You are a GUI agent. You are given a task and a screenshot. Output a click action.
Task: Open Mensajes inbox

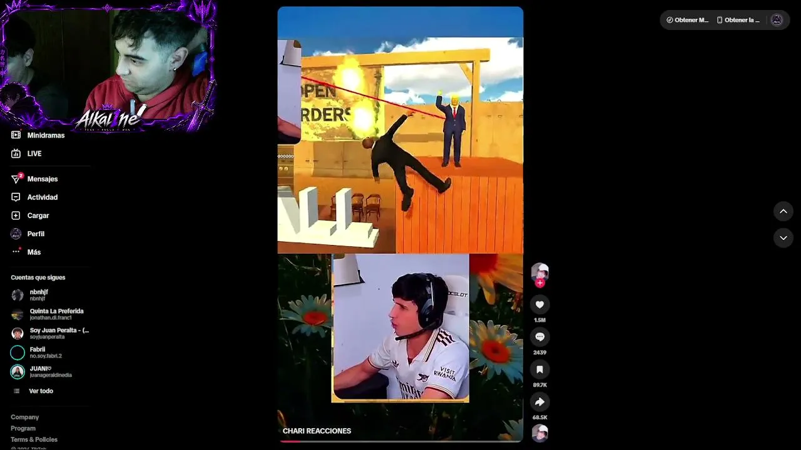[35, 179]
